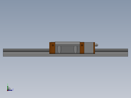Click the Z axis label text
Viewport: 131px width, 98px height.
[13, 90]
